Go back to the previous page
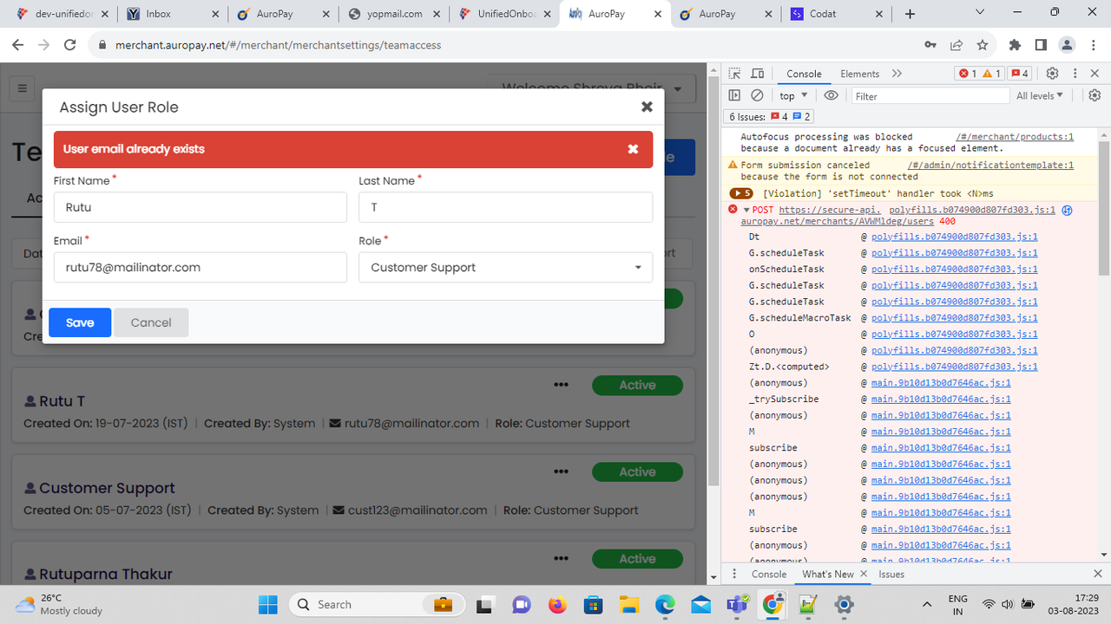Screen dimensions: 1111x624 click(x=18, y=44)
